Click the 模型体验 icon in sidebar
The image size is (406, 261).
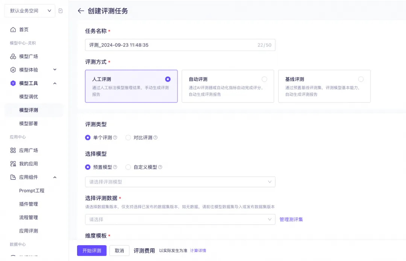(x=13, y=70)
